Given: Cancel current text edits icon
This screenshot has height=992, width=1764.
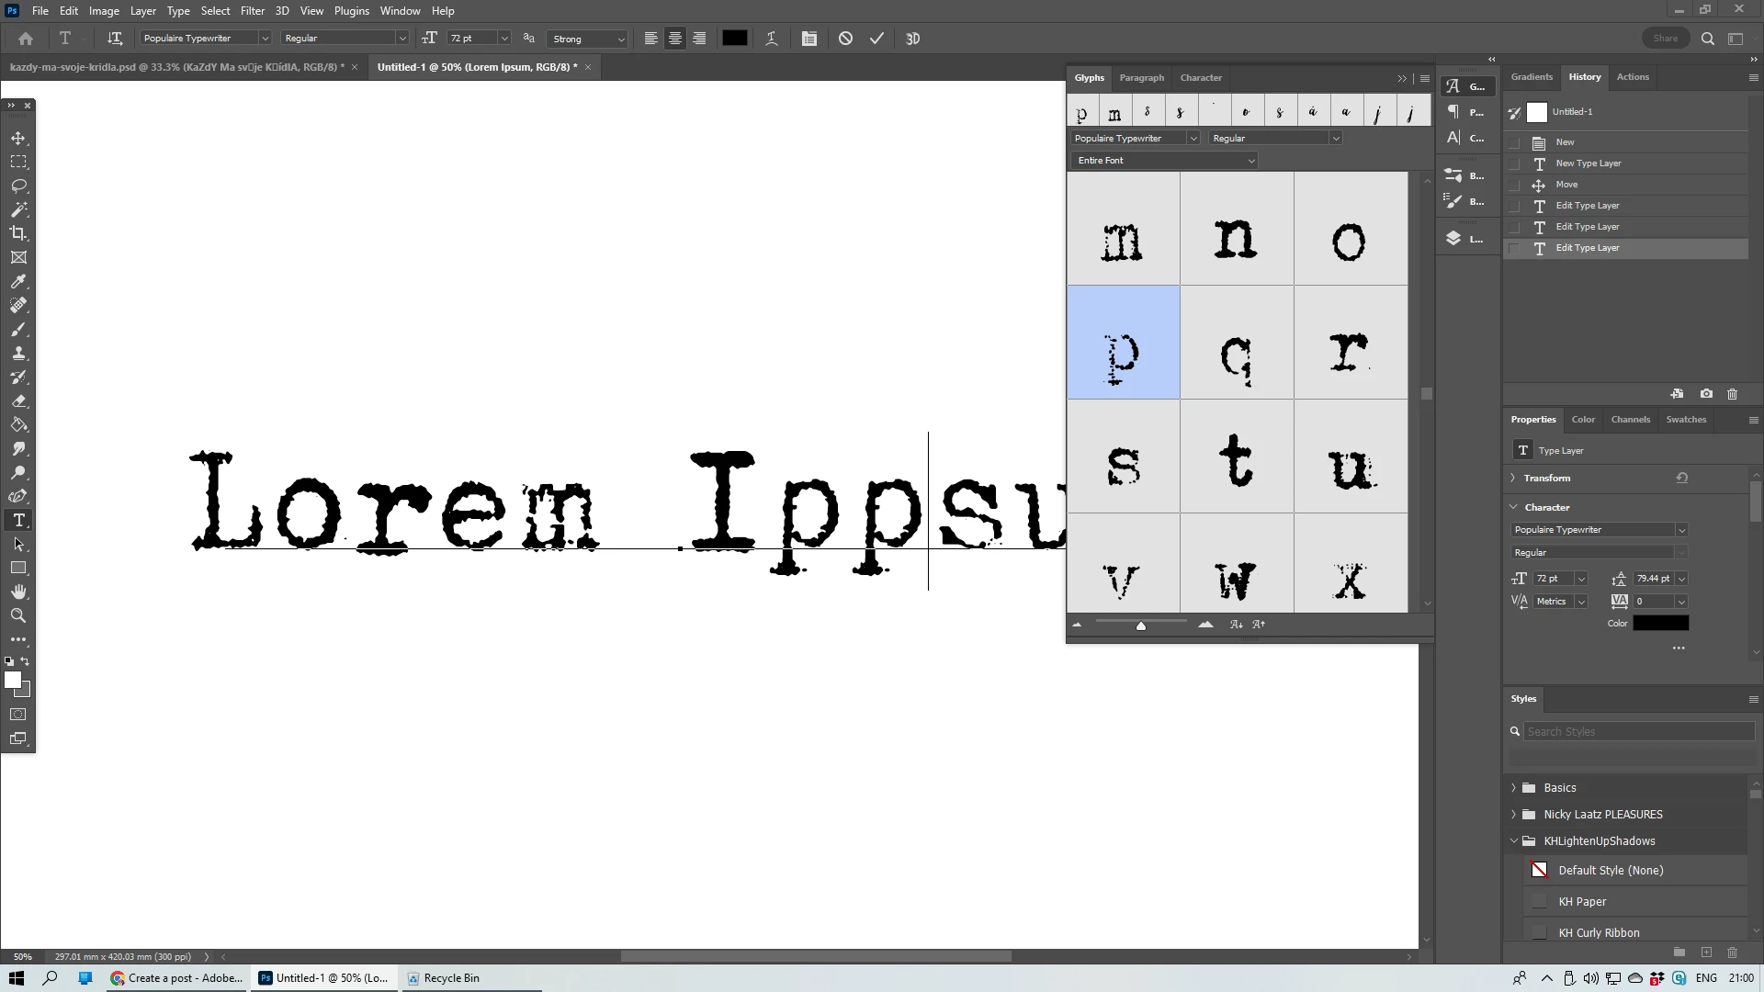Looking at the screenshot, I should pyautogui.click(x=845, y=39).
